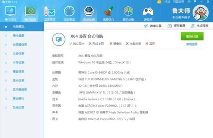213x138 pixels.
Task: Click the Acer P229HQL monitor value
Action: (107, 106)
